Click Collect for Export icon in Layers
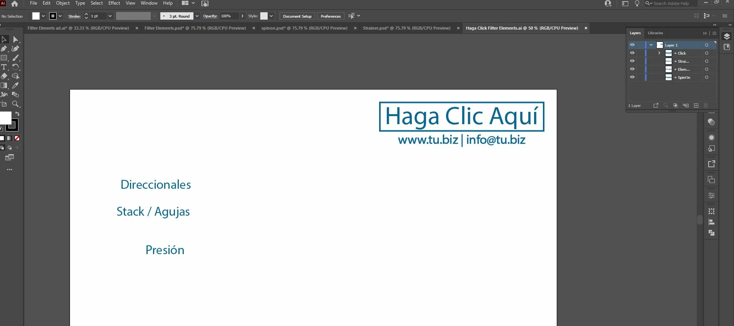This screenshot has height=326, width=734. (x=656, y=105)
